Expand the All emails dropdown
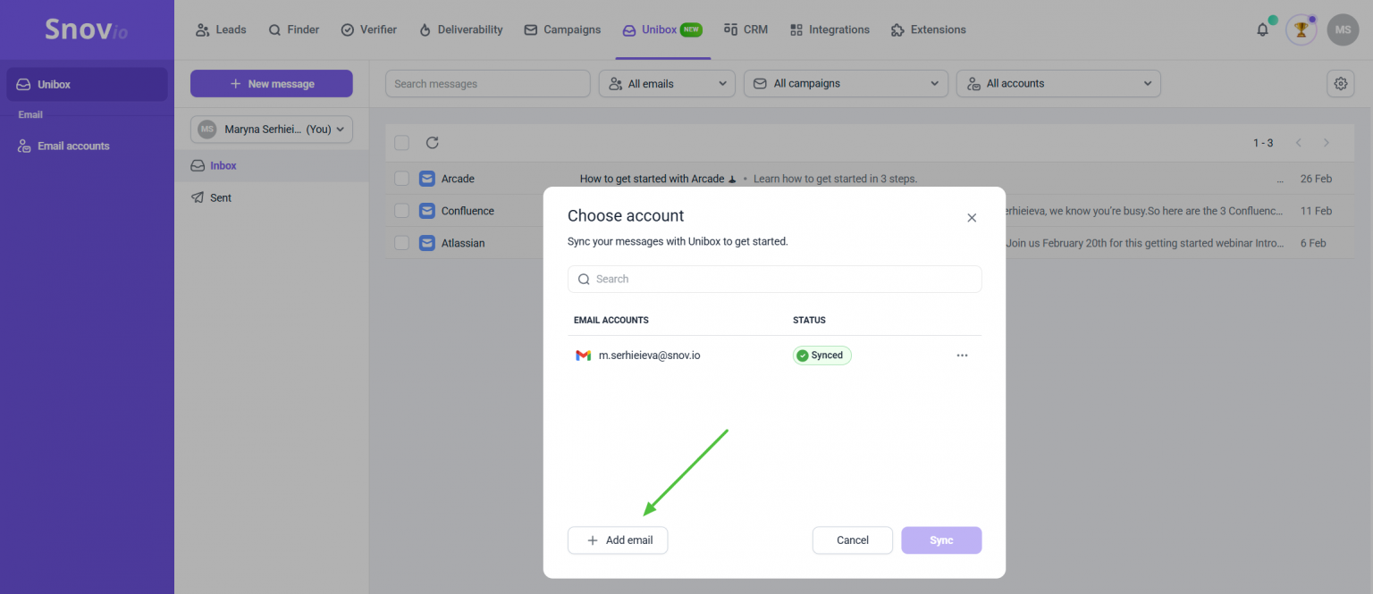This screenshot has height=594, width=1373. click(667, 84)
